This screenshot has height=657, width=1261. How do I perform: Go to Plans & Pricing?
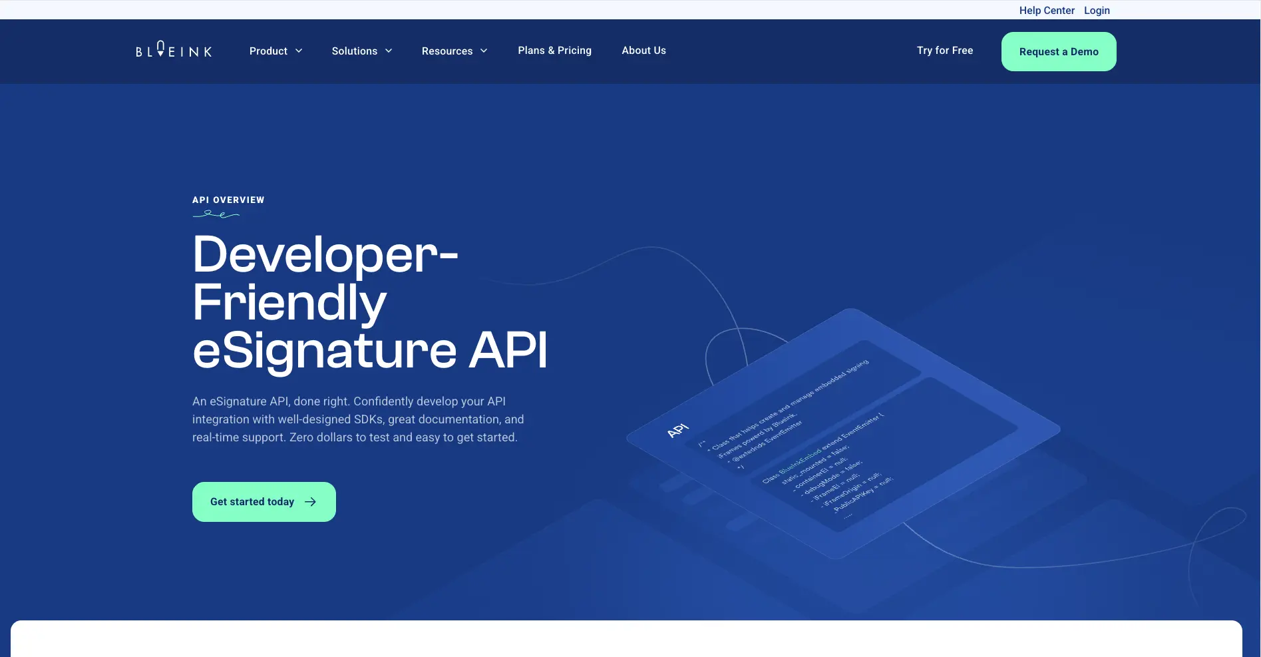(554, 51)
